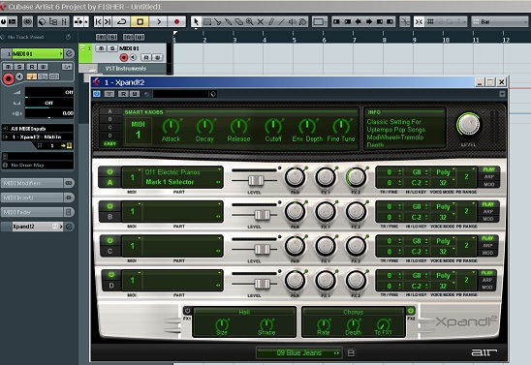This screenshot has width=531, height=365.
Task: Select the Zoom magnifier tool
Action: coord(250,22)
